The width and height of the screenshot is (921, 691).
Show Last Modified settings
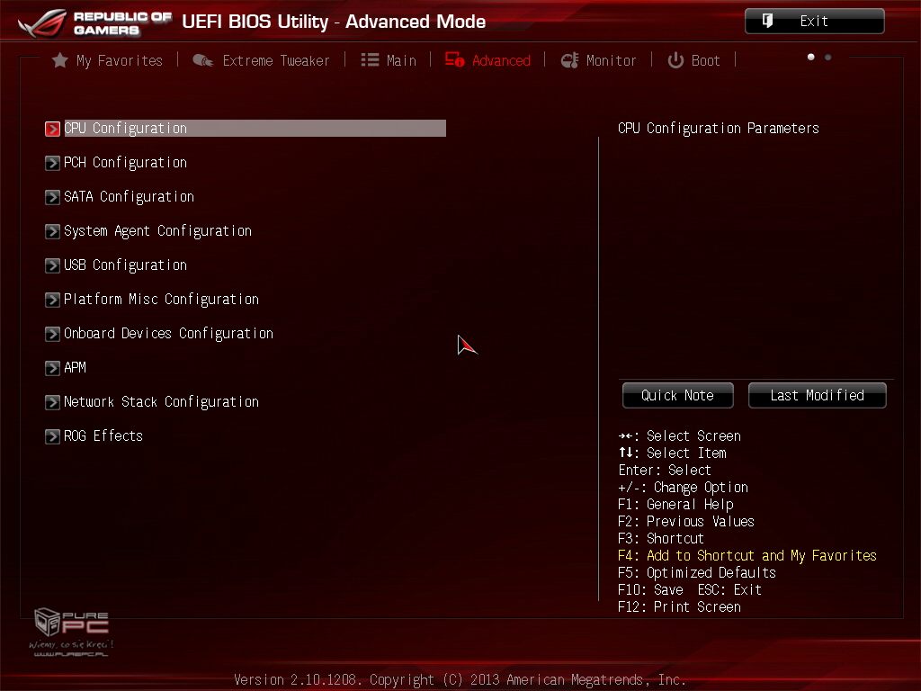tap(817, 396)
